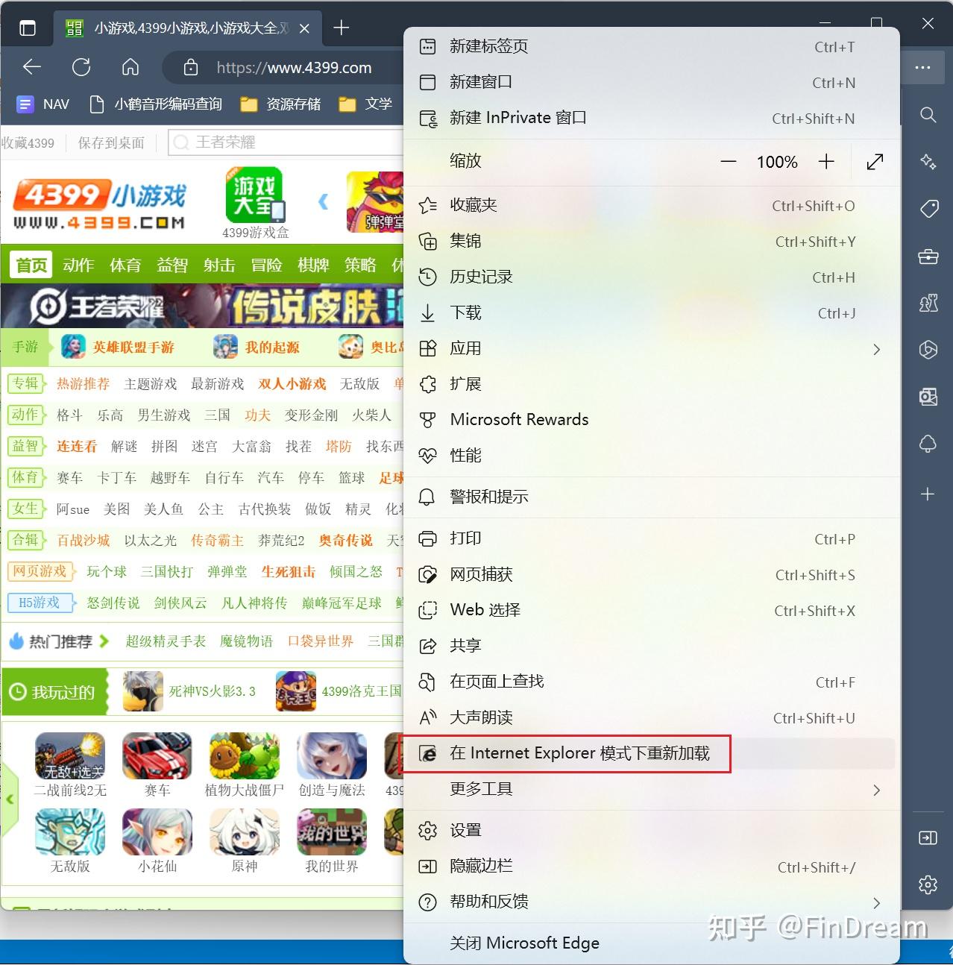Click the 保存到桌面 link
Screen dimensions: 953x965
(x=111, y=142)
